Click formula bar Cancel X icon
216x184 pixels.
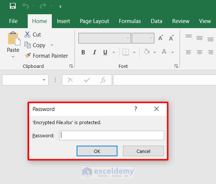coord(70,80)
